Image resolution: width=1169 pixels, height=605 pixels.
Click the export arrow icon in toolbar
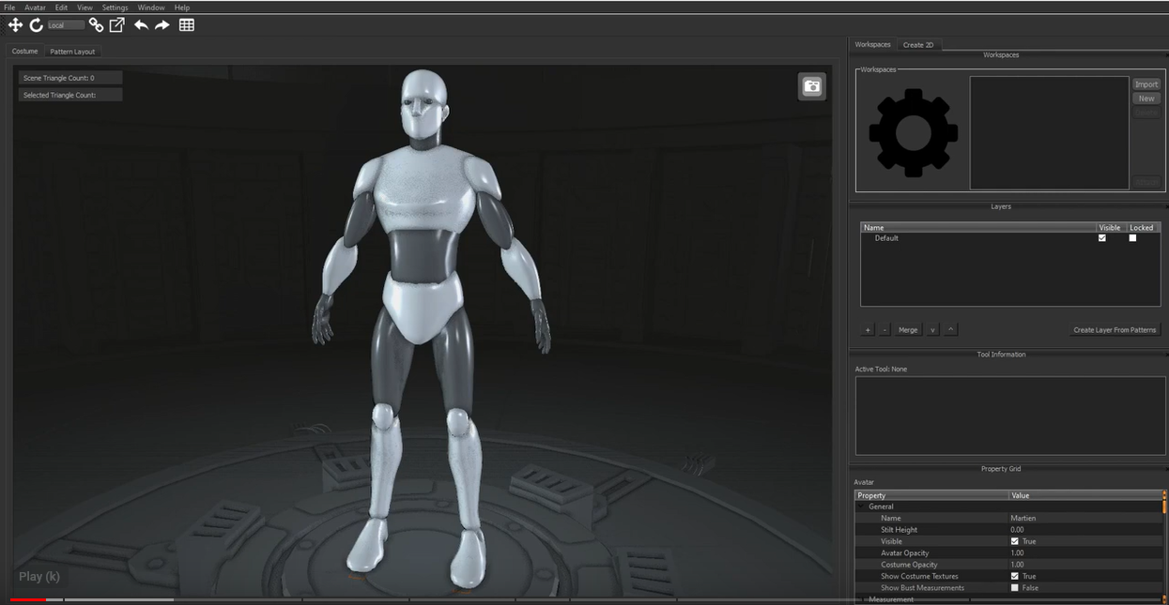117,25
